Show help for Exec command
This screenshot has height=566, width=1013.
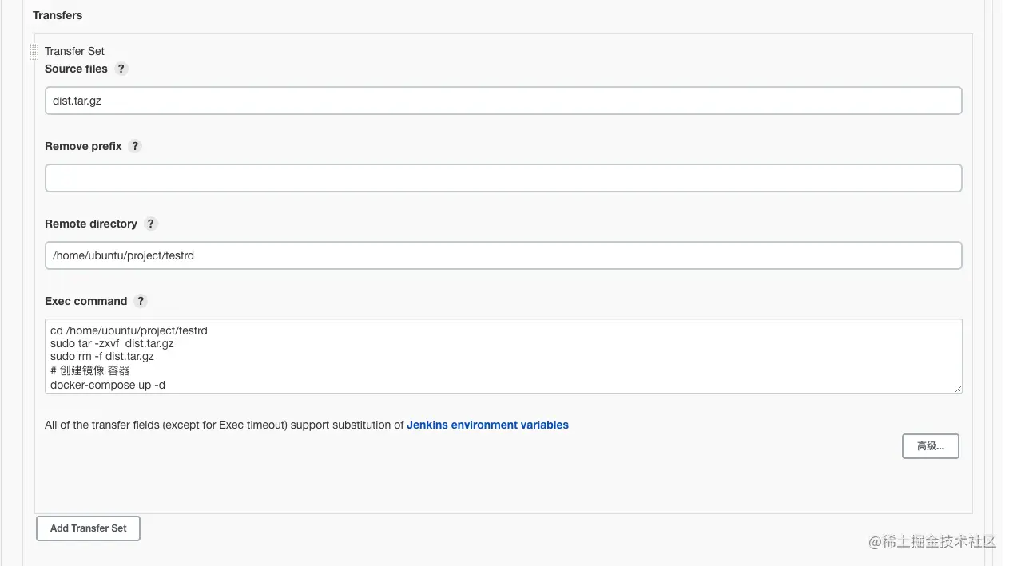coord(141,301)
